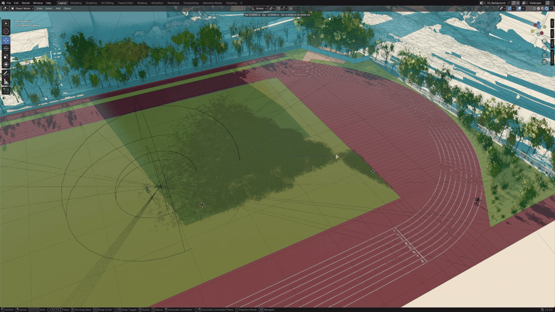
Task: Select the Transform tool
Action: tap(6, 64)
